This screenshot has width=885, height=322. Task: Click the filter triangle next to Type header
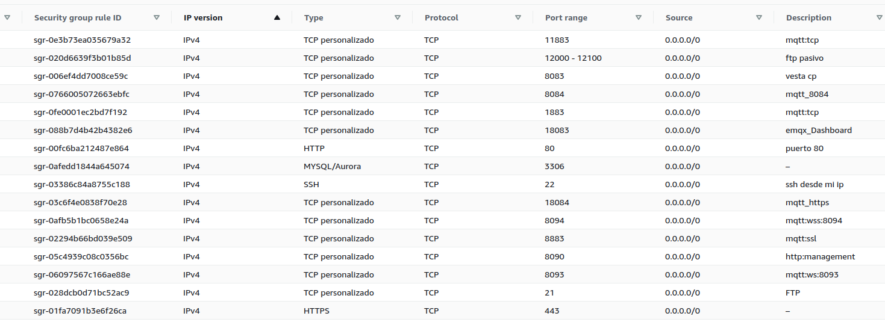click(x=398, y=17)
